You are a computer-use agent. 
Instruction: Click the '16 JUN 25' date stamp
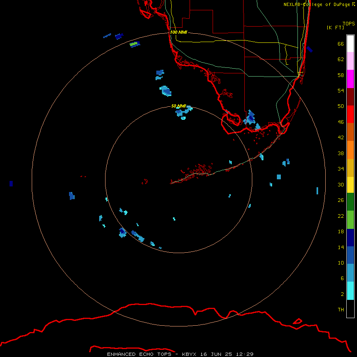point(216,354)
